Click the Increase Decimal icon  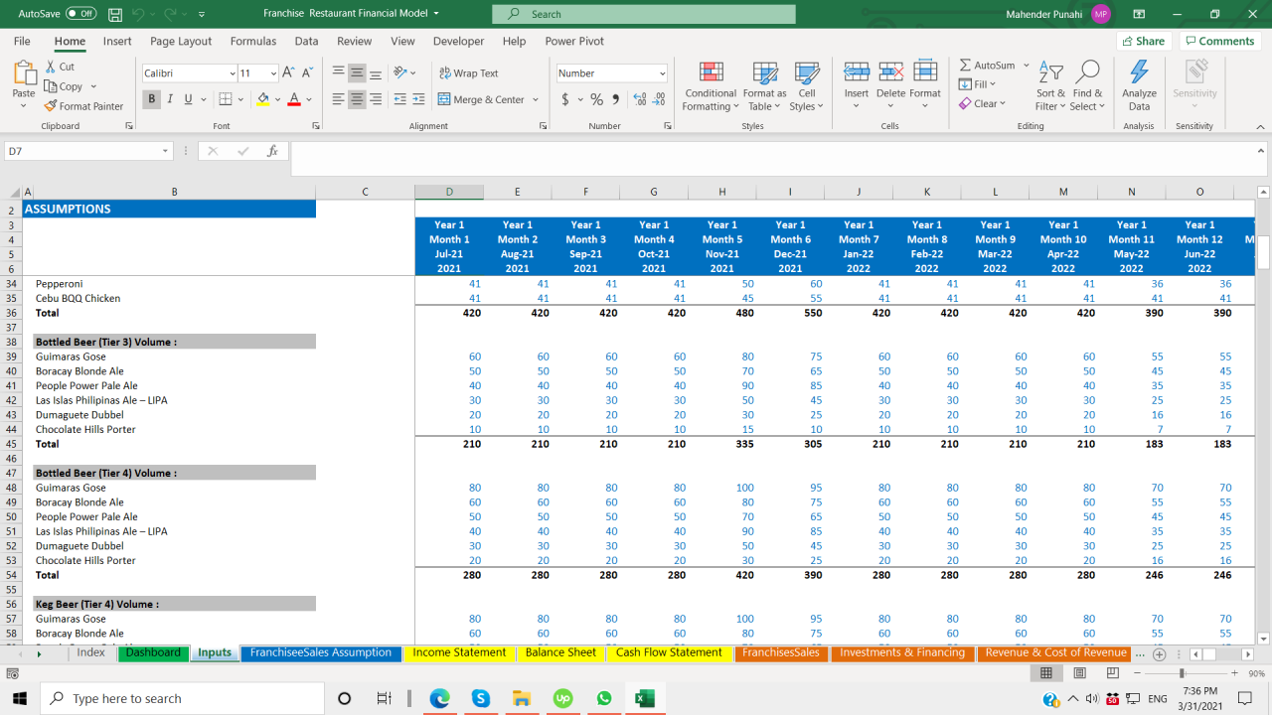coord(640,99)
